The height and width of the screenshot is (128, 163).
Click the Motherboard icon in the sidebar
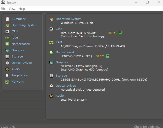pyautogui.click(x=7, y=44)
